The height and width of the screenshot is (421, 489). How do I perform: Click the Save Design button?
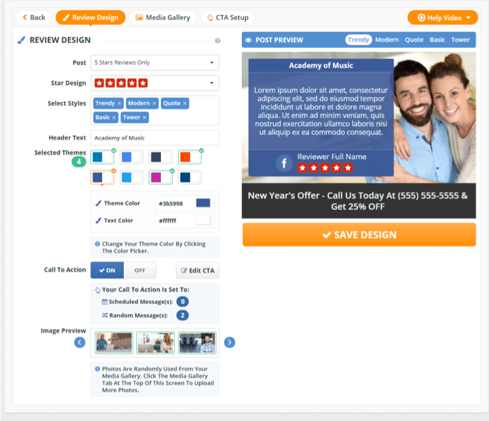(x=359, y=235)
